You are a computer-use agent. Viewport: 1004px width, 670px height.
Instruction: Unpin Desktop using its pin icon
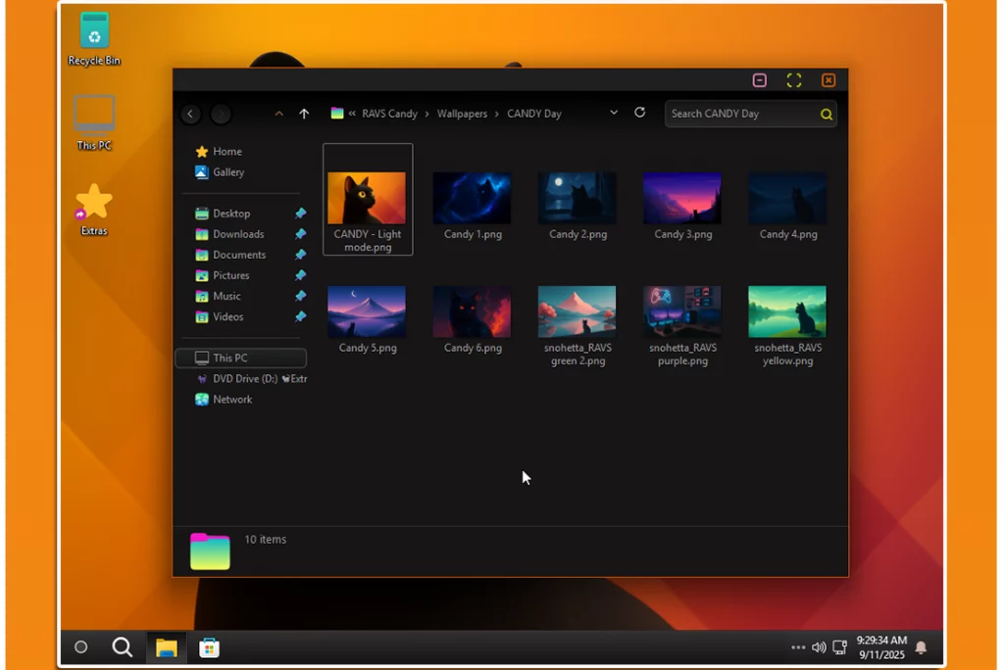coord(301,214)
